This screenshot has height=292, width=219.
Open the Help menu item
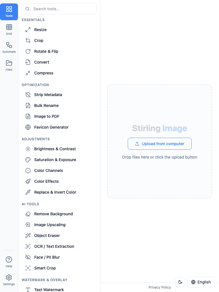pos(9,262)
